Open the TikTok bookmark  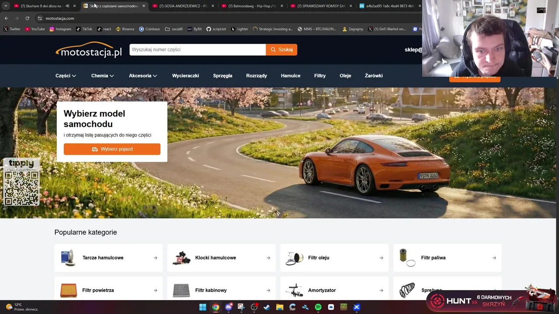[84, 29]
